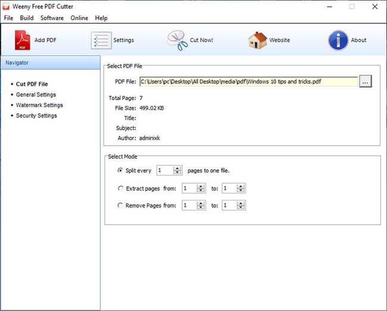Select the Remove Pages radio button
The image size is (387, 311).
[120, 205]
